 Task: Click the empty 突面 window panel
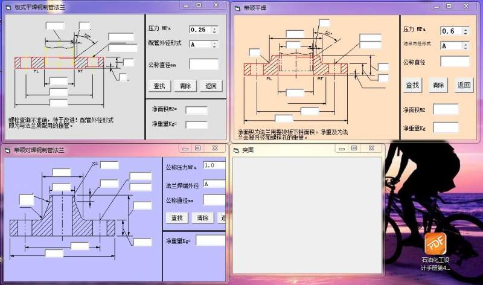point(307,215)
